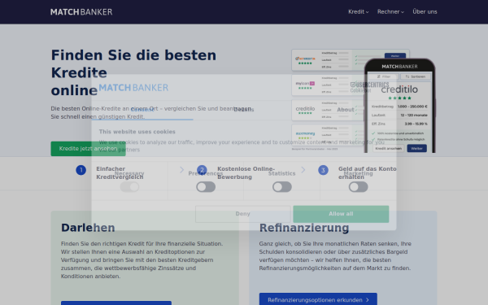This screenshot has width=488, height=305.
Task: Click the arrow after Einfacher Kreditvergleich
Action: point(181,170)
